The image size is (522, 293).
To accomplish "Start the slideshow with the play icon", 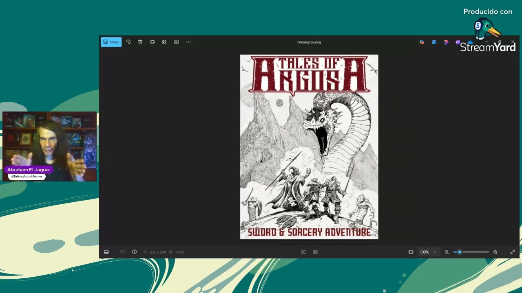I will pyautogui.click(x=176, y=42).
